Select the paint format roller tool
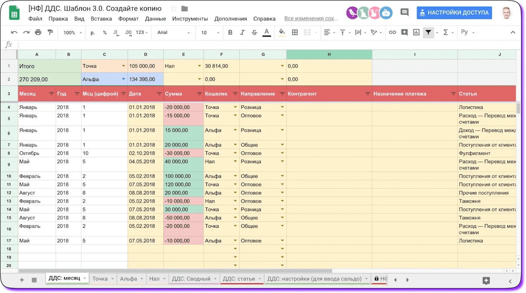526x293 pixels. click(x=50, y=32)
